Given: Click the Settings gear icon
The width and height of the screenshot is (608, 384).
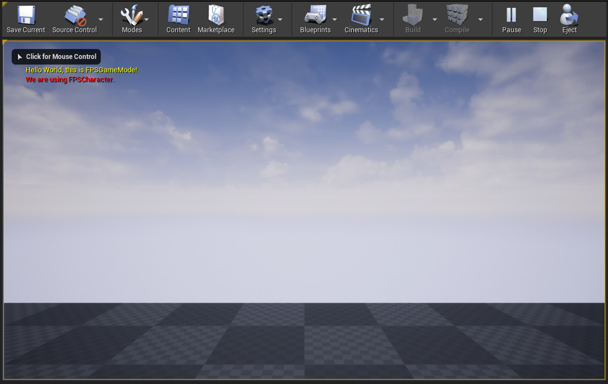Looking at the screenshot, I should pos(263,16).
